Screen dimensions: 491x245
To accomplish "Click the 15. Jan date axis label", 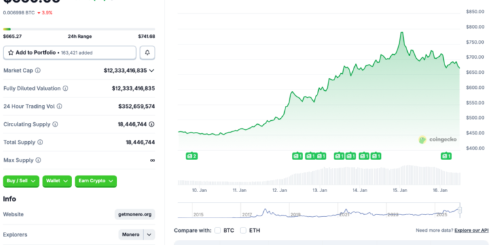I will (400, 190).
